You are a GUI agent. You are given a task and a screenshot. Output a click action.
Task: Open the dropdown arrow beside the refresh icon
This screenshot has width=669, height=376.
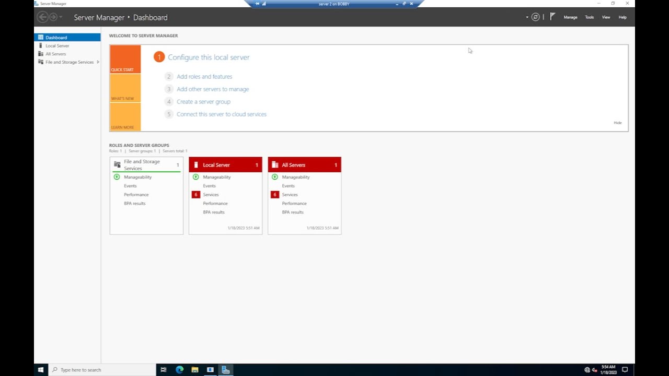(x=527, y=17)
